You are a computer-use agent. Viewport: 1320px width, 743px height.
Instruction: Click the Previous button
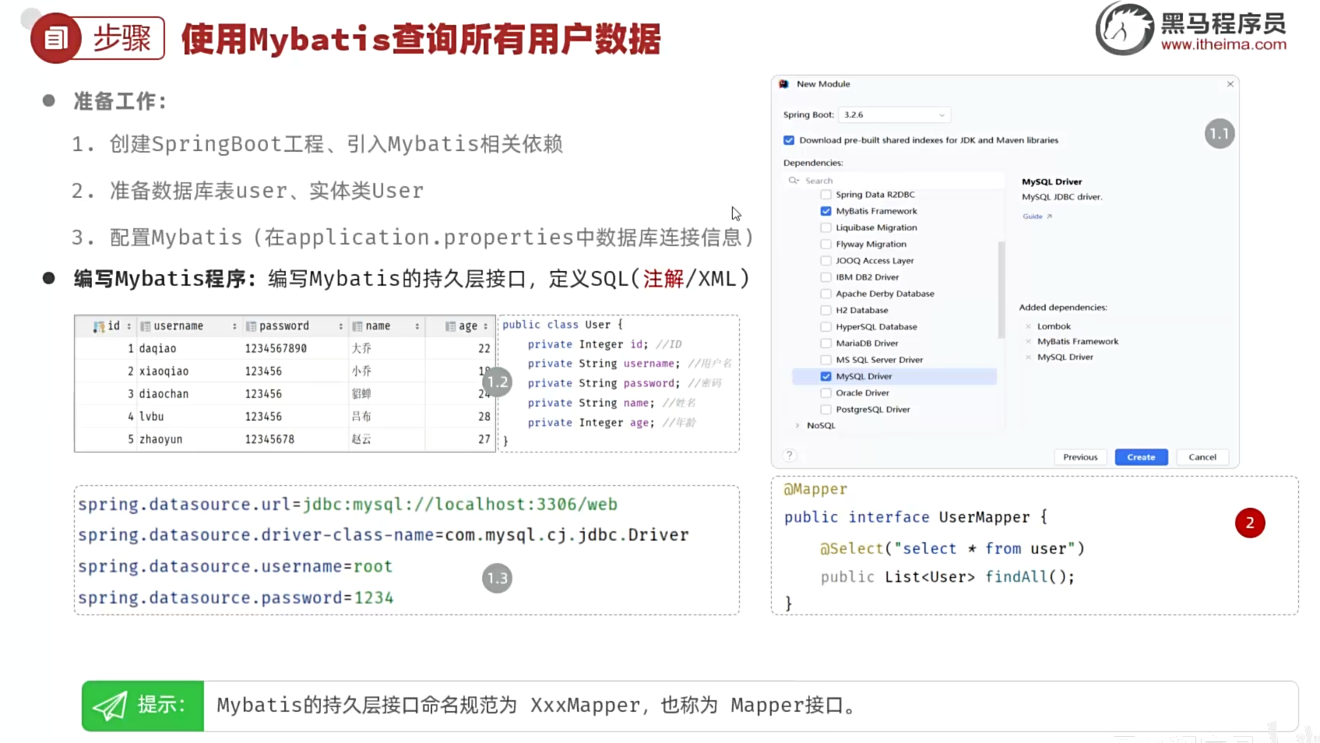point(1080,457)
